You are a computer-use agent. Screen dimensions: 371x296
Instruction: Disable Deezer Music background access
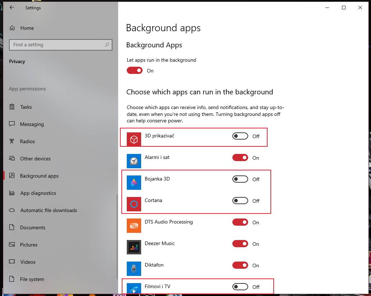(240, 244)
